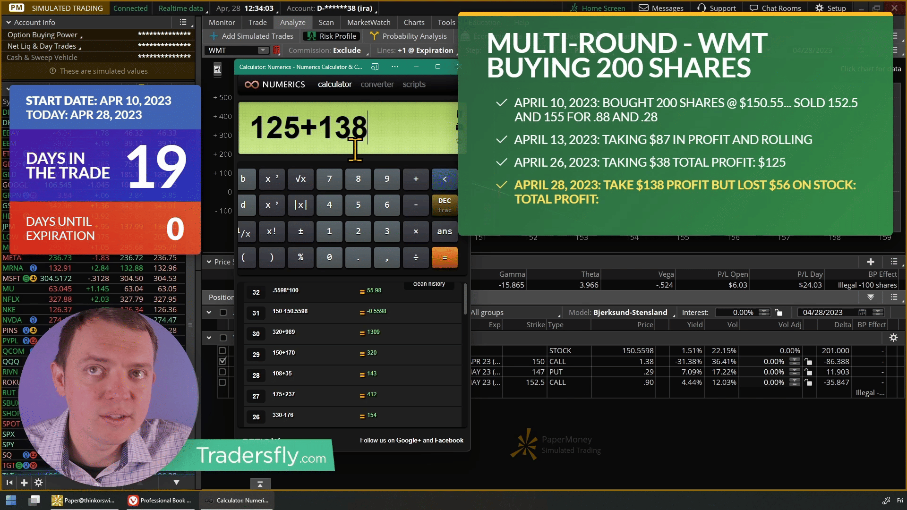
Task: Toggle lock on 150 CALL volatility
Action: (x=808, y=362)
